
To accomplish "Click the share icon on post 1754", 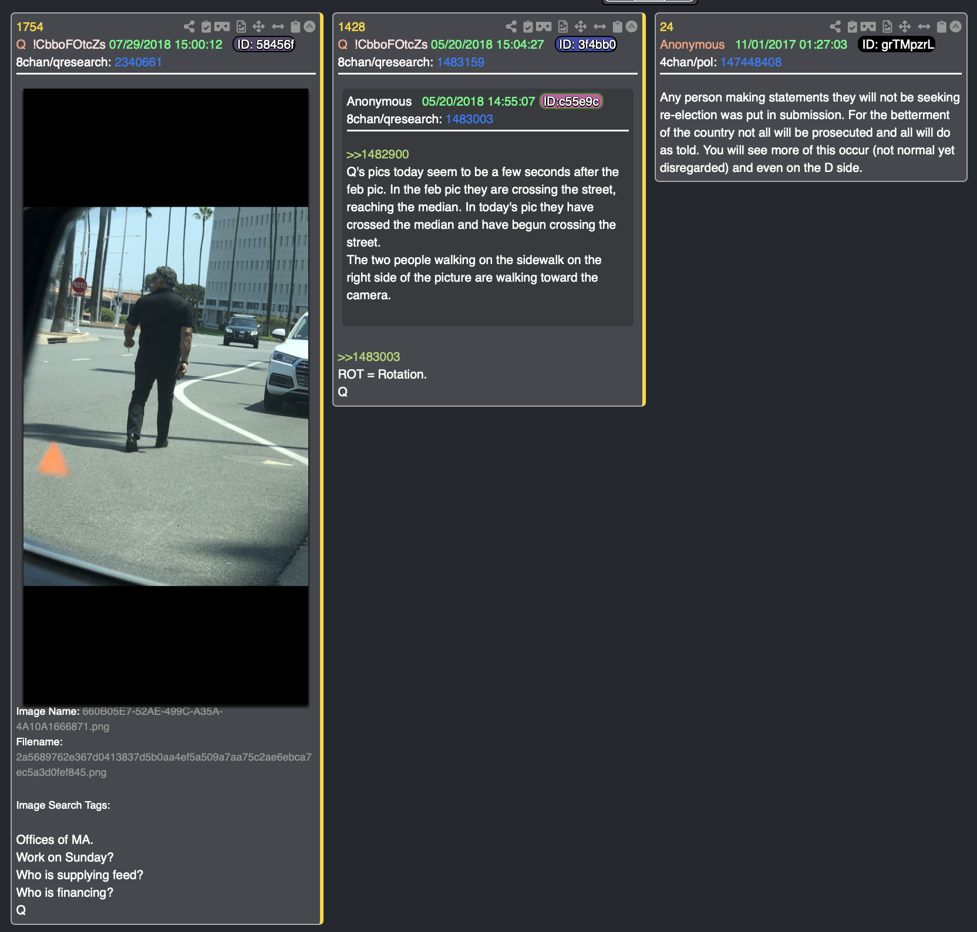I will [189, 26].
